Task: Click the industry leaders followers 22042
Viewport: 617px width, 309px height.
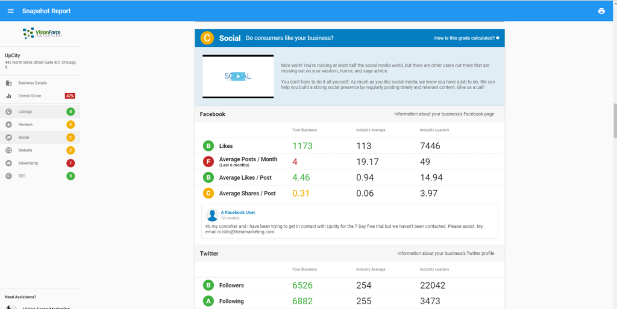Action: [433, 286]
